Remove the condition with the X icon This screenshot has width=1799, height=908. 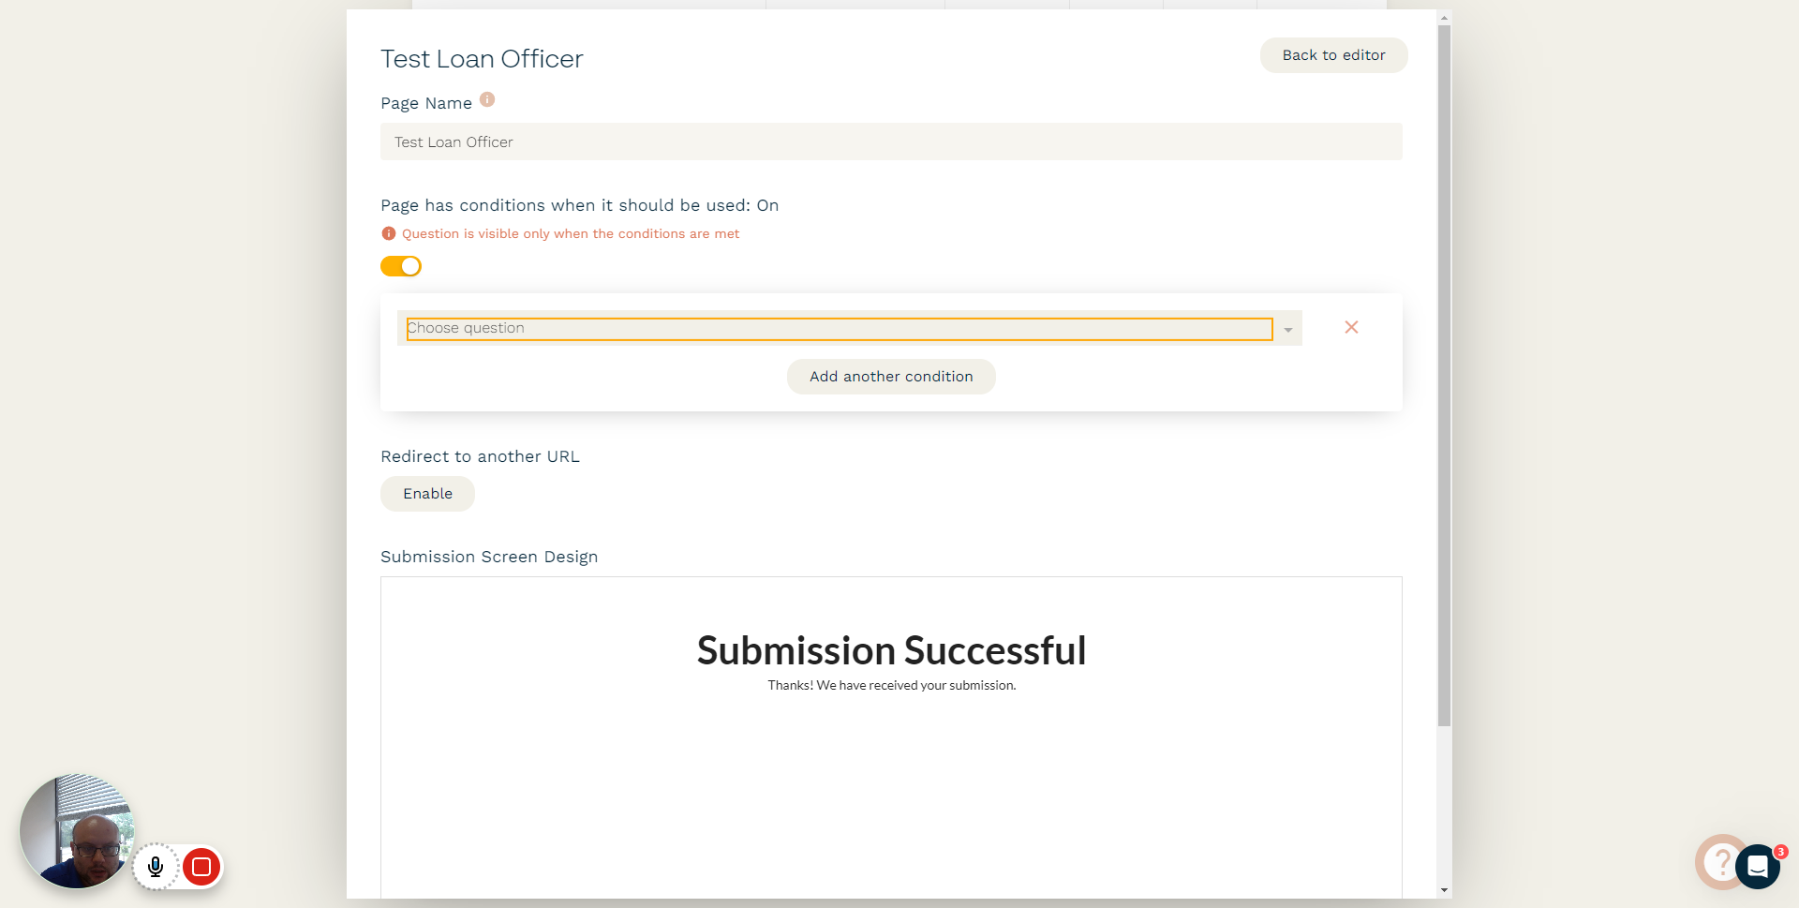(x=1351, y=327)
